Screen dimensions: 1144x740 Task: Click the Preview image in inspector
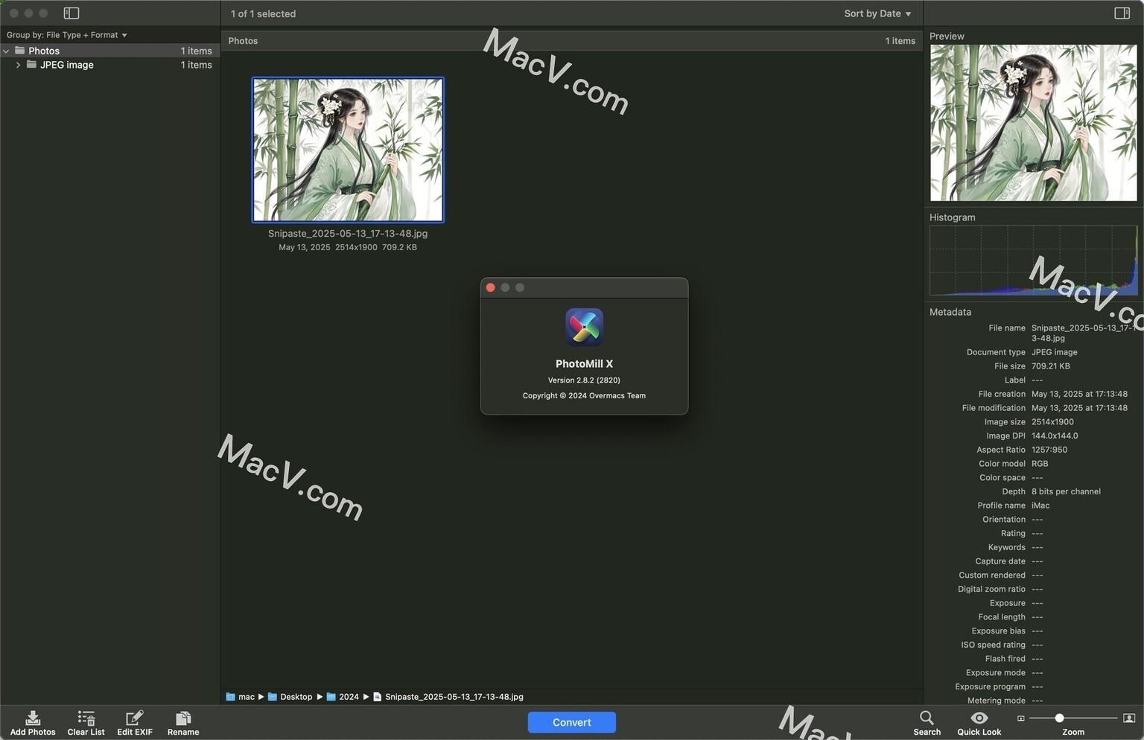[x=1034, y=123]
